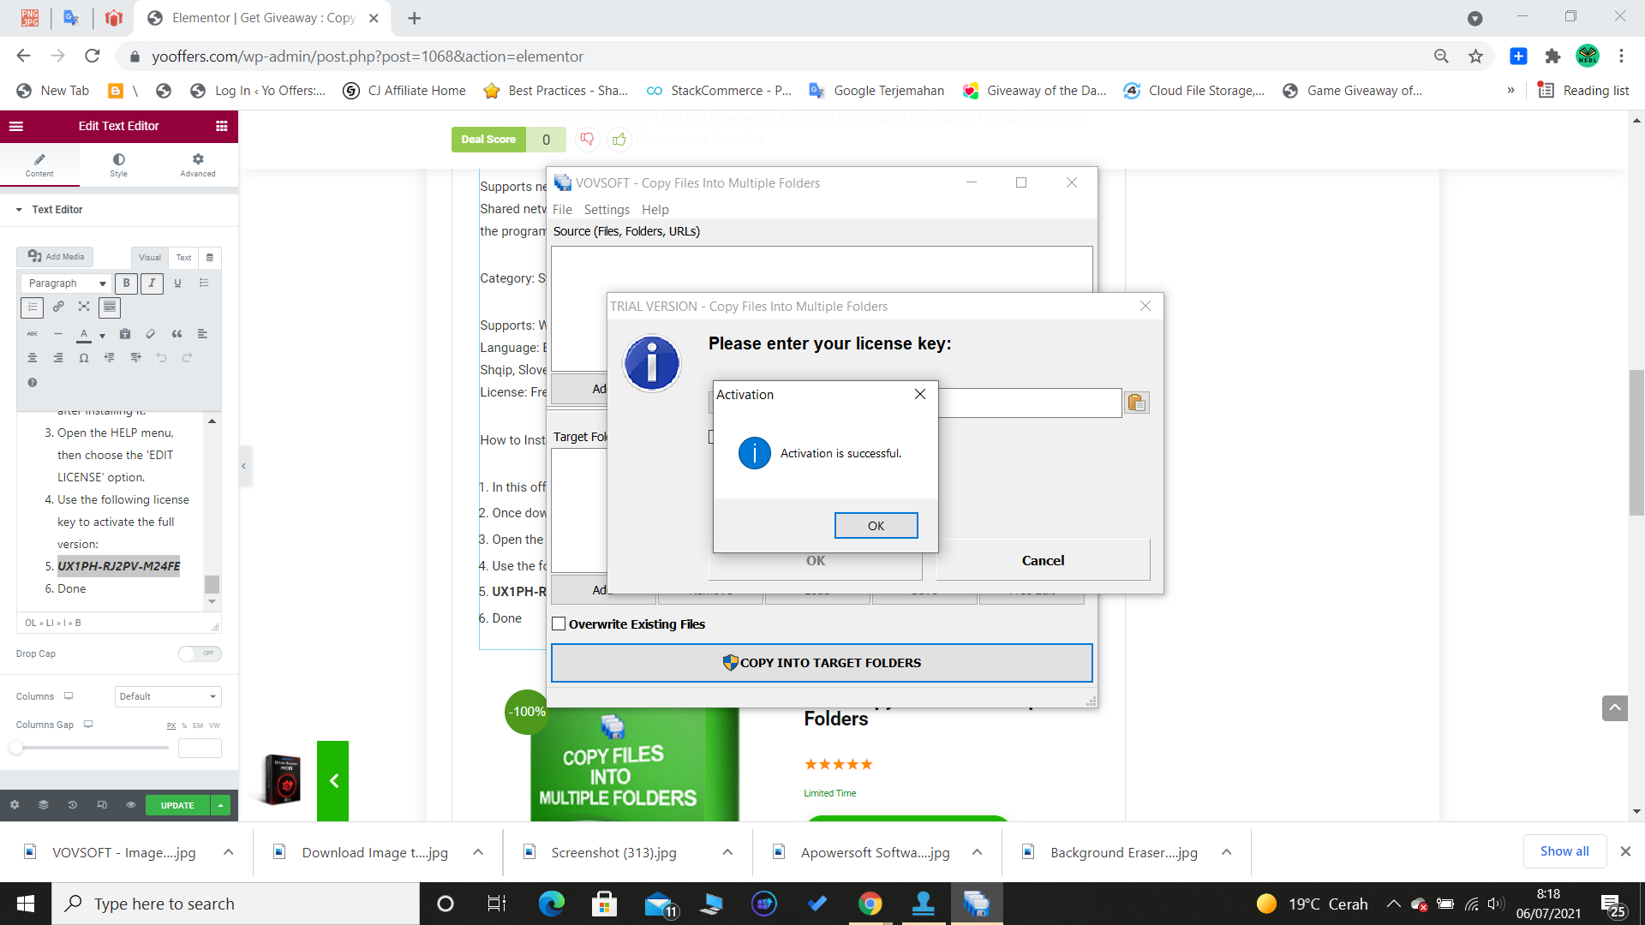Open Microsoft Store from taskbar
The image size is (1645, 925).
pos(604,904)
